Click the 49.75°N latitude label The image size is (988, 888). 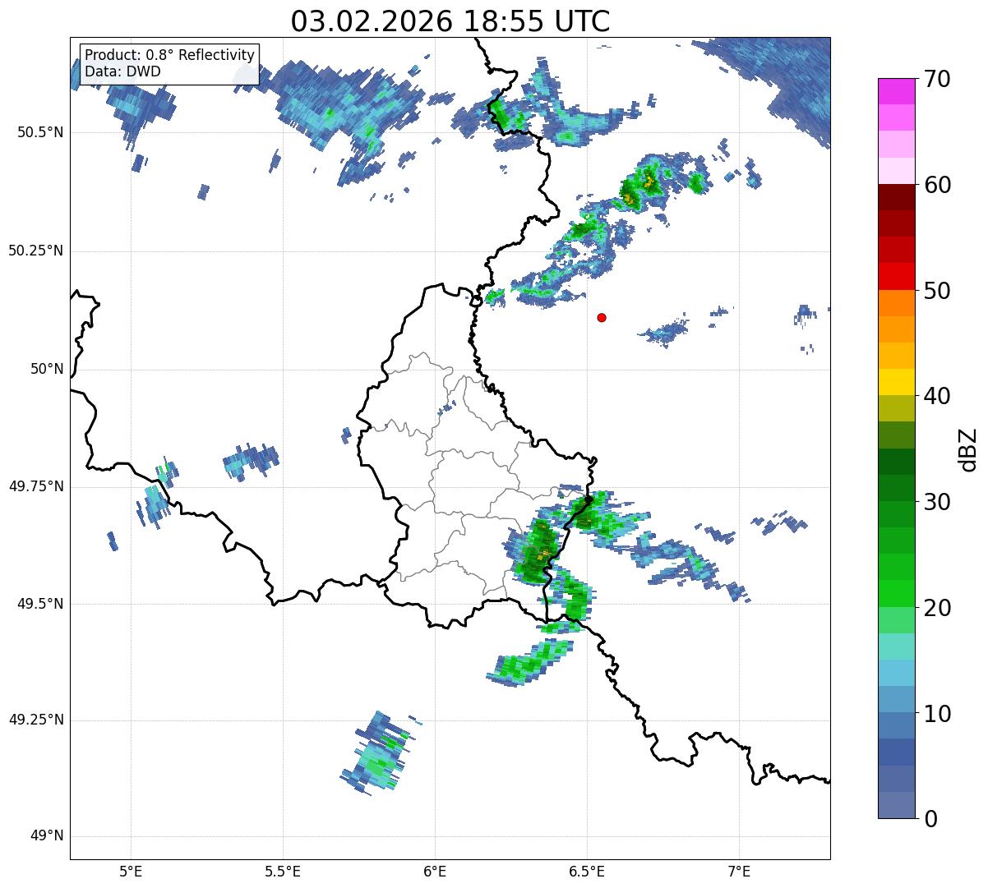36,487
